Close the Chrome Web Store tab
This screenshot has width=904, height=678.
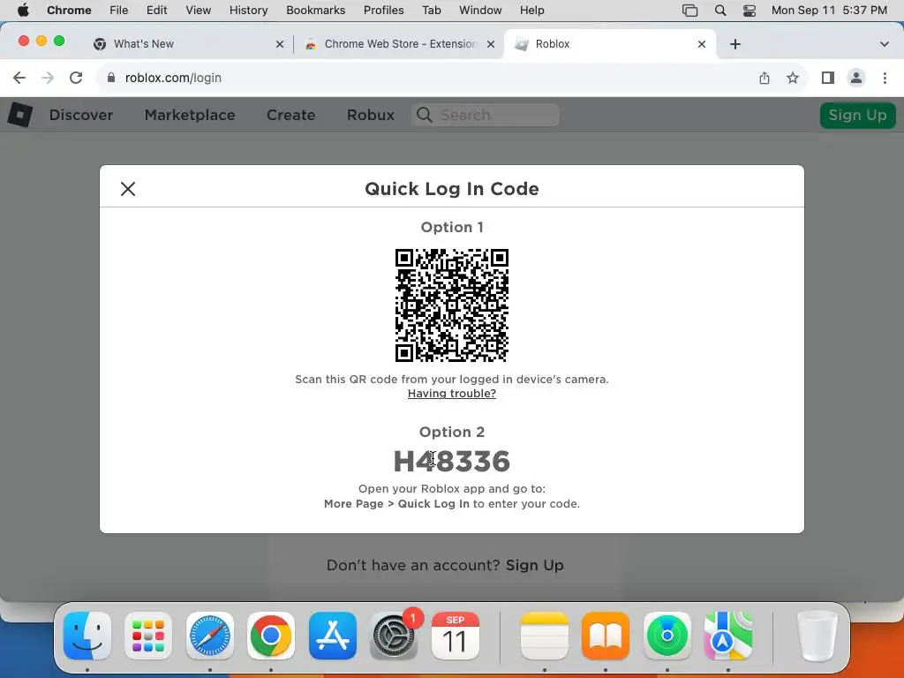point(491,44)
